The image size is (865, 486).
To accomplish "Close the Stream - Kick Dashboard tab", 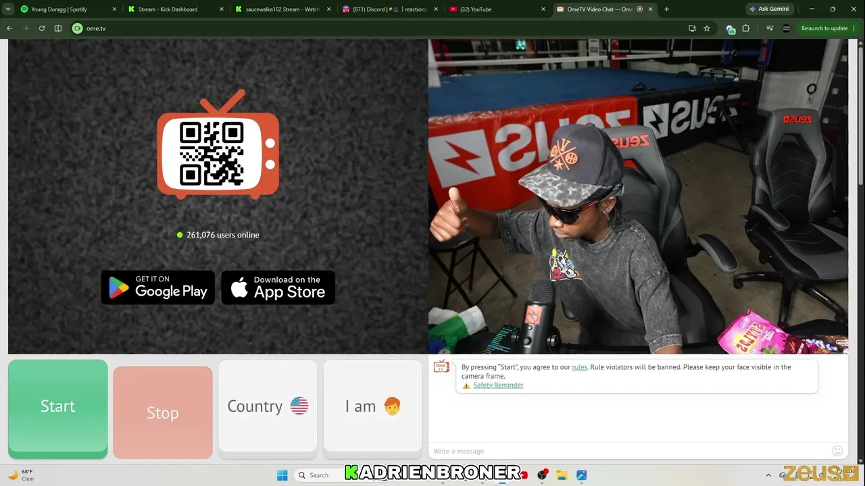I will [222, 9].
